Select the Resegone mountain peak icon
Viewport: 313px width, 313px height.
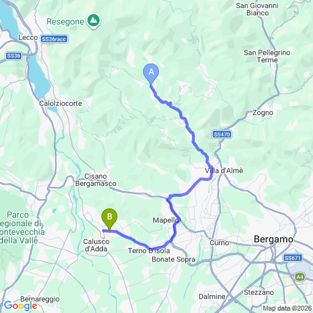click(x=94, y=21)
